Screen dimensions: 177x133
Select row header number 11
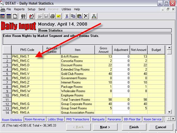tap(7, 100)
